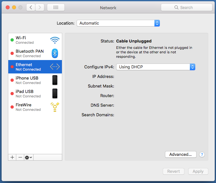Click the iPad USB device icon
Image resolution: width=216 pixels, height=183 pixels.
(55, 93)
